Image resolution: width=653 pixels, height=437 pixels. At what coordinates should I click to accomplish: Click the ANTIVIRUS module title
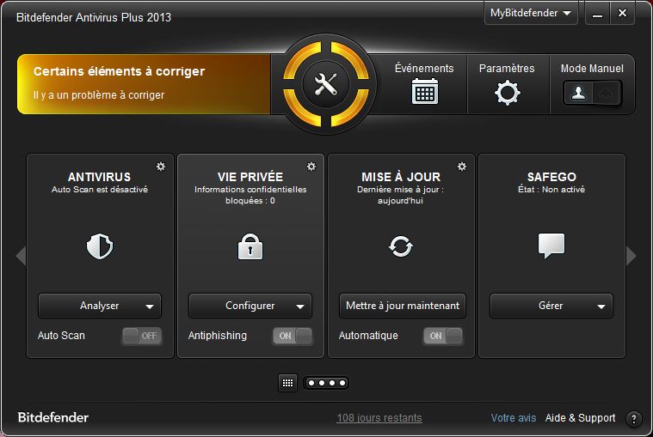(100, 177)
